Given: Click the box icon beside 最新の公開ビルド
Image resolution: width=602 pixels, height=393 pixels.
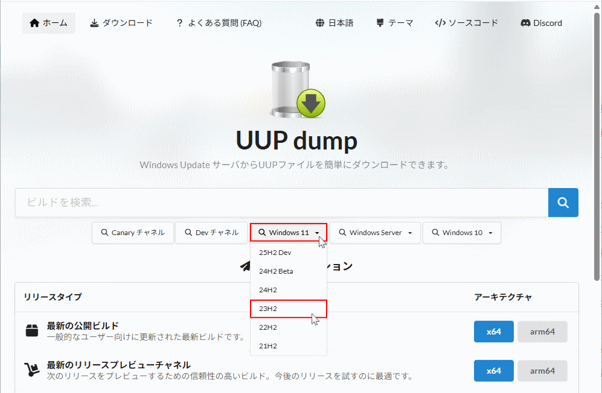Looking at the screenshot, I should pyautogui.click(x=32, y=330).
